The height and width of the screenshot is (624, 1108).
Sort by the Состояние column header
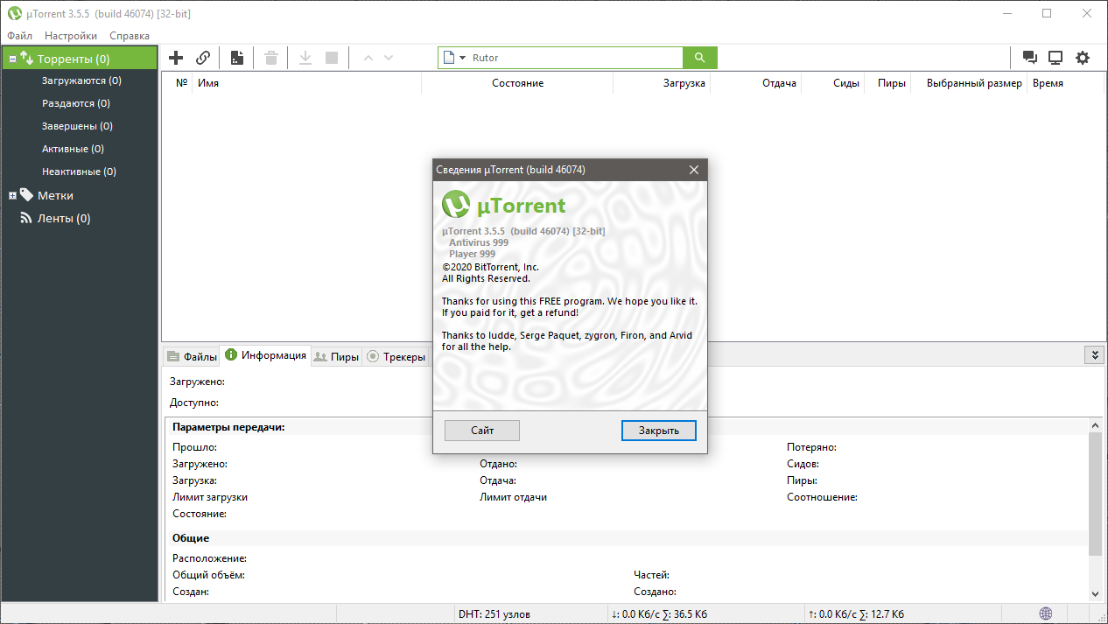click(517, 83)
